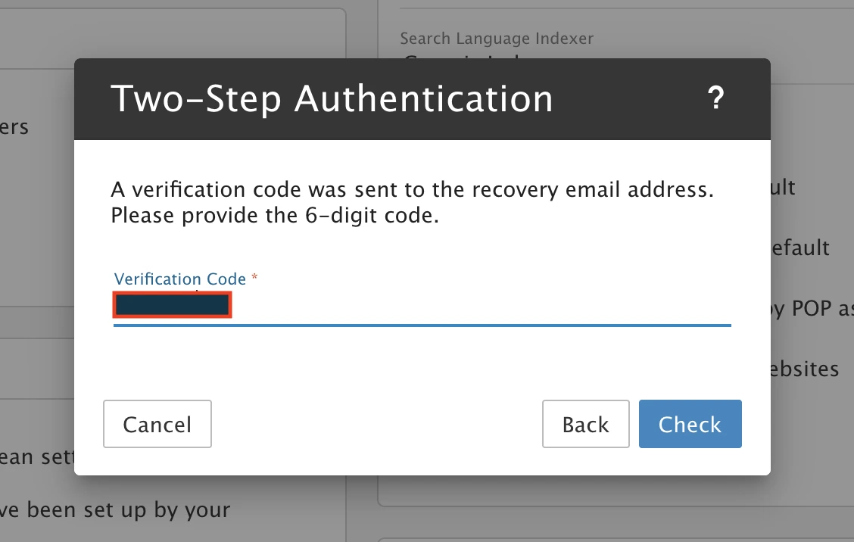Click the Search Language Indexer label behind the dialog
854x542 pixels.
497,39
